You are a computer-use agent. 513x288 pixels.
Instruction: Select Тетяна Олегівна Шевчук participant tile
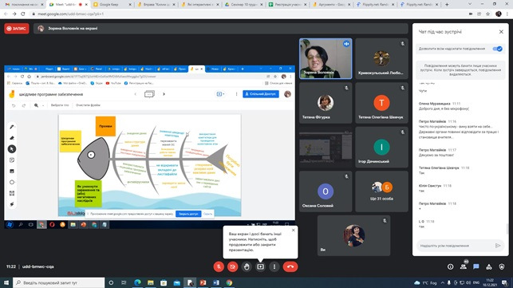pos(381,103)
